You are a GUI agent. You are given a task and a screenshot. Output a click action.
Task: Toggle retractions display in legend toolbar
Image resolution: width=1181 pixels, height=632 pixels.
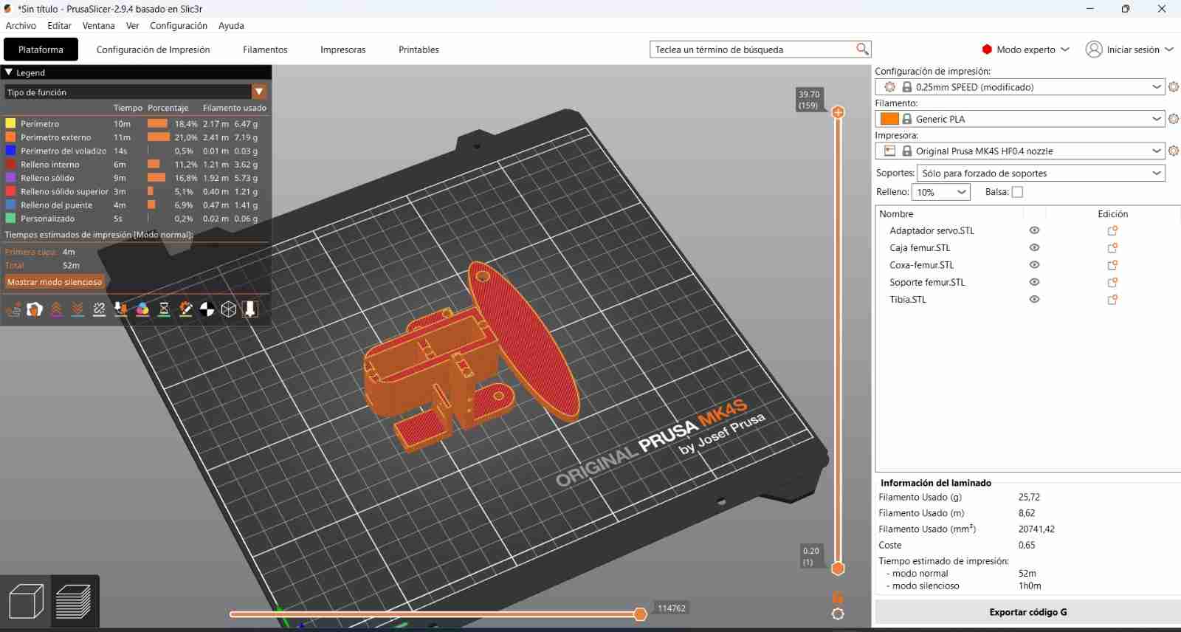tap(56, 309)
